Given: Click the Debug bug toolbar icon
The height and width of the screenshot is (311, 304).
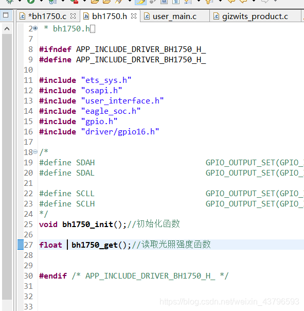Looking at the screenshot, I should tap(9, 1).
